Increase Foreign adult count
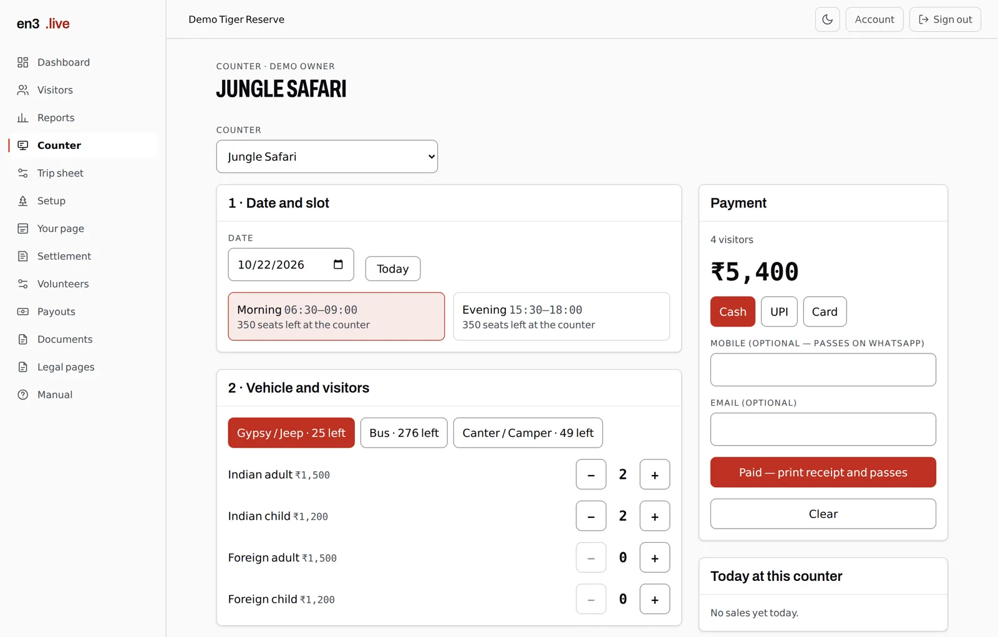 click(x=655, y=557)
